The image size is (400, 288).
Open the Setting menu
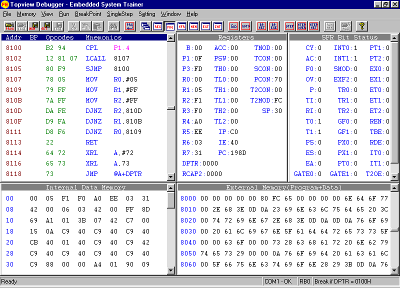coord(147,14)
